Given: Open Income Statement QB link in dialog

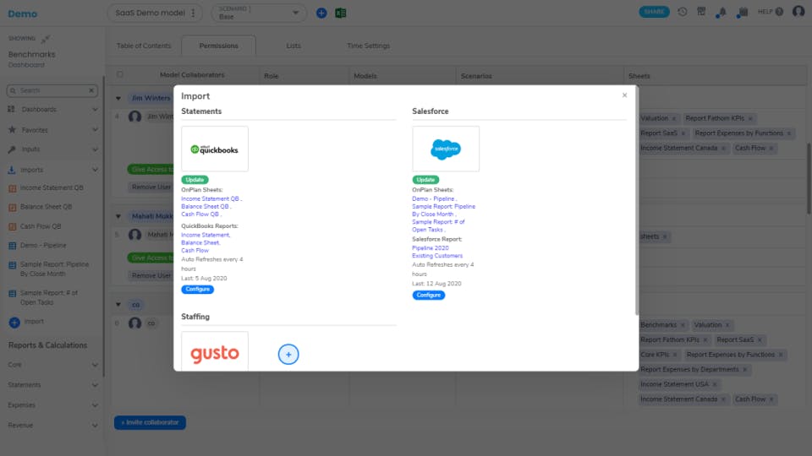Looking at the screenshot, I should click(211, 199).
